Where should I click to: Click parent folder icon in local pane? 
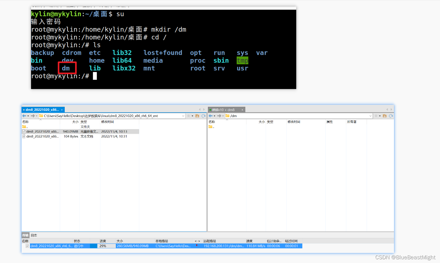coord(24,127)
